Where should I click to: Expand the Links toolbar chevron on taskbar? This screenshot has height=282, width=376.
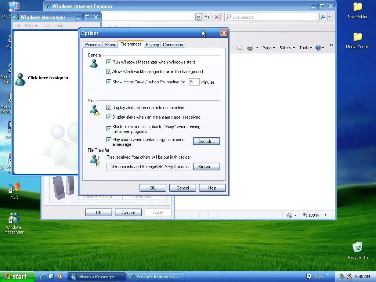pyautogui.click(x=328, y=275)
